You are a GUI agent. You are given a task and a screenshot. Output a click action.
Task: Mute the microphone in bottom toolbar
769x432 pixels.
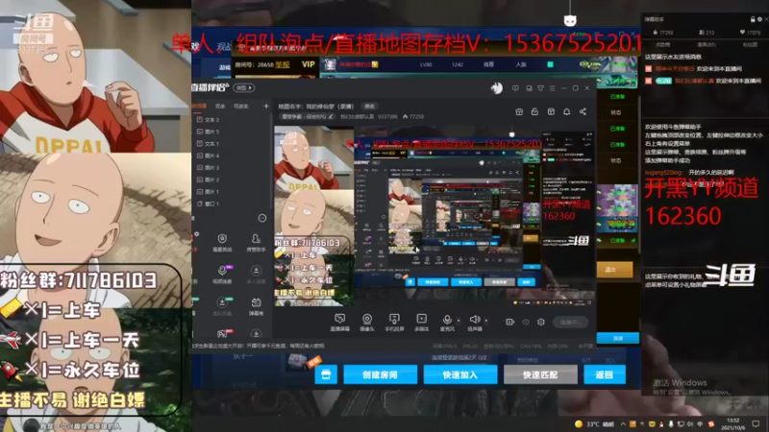(447, 323)
